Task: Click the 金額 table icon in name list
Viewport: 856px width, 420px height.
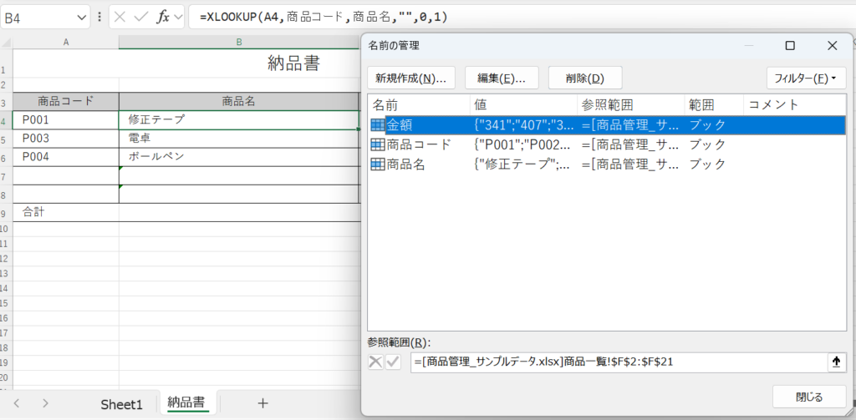Action: (378, 125)
